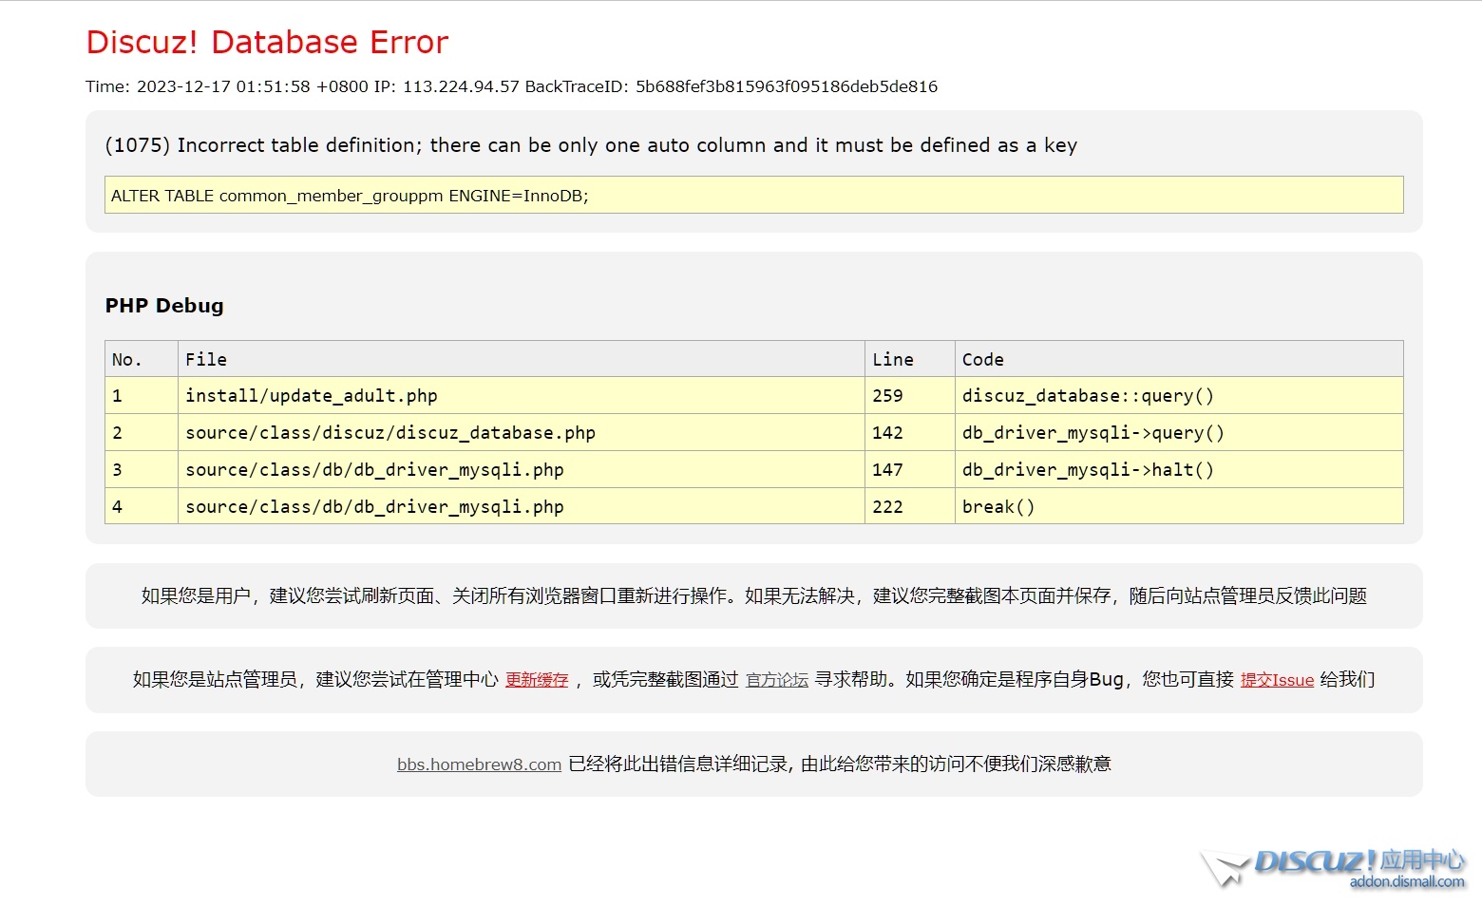Open the 官方论坛 link

click(776, 680)
